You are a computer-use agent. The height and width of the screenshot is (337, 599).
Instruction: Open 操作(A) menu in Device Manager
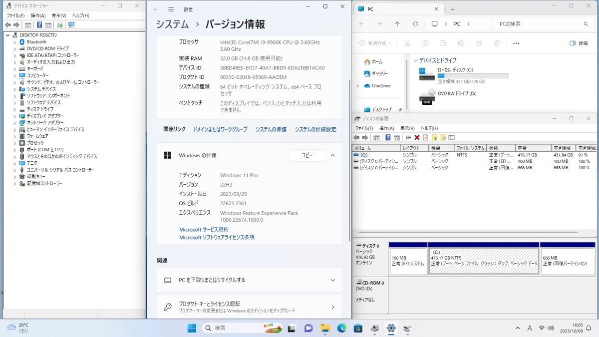coord(38,15)
